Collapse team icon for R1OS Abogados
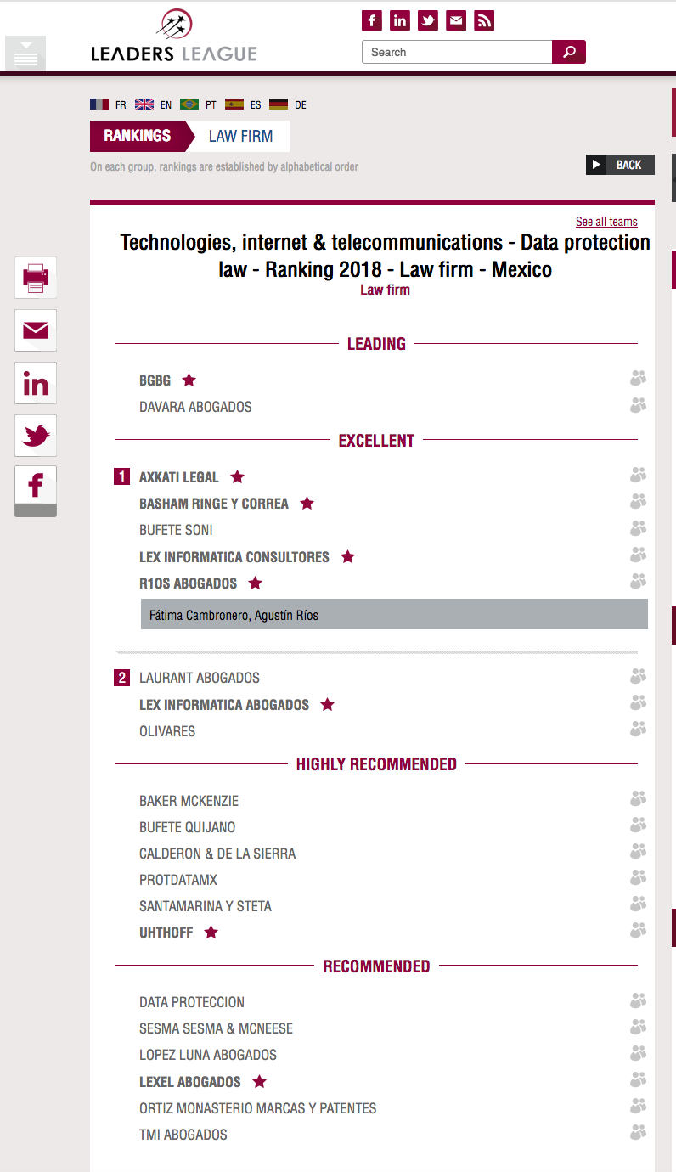The image size is (676, 1172). (x=638, y=582)
